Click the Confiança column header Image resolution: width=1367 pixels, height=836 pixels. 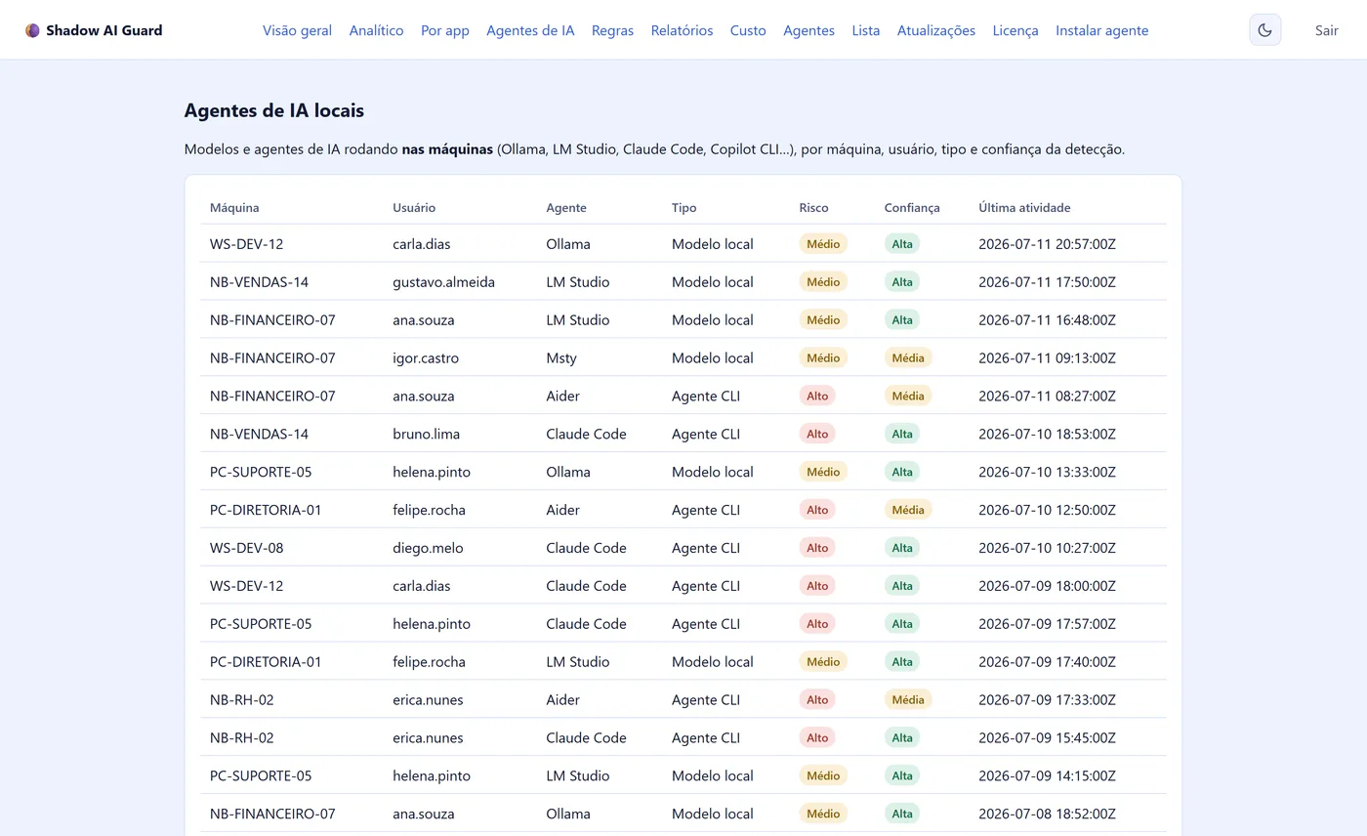[x=912, y=207]
